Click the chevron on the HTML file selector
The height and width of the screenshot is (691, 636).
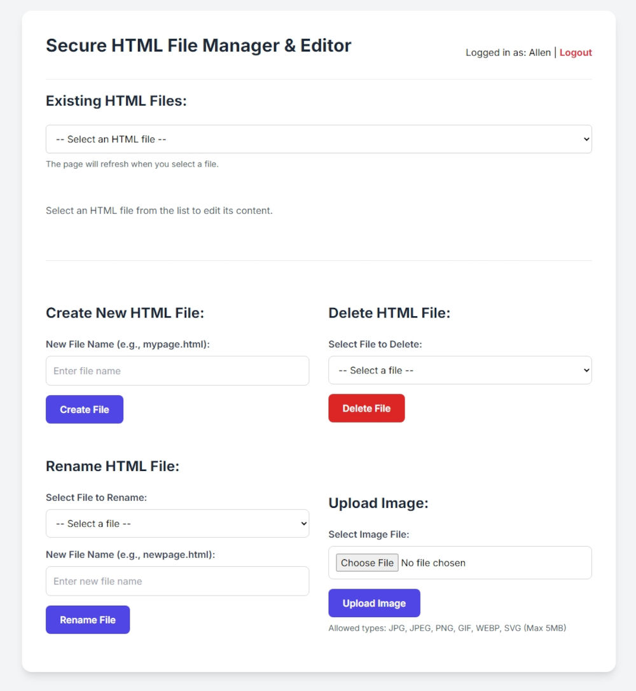586,139
